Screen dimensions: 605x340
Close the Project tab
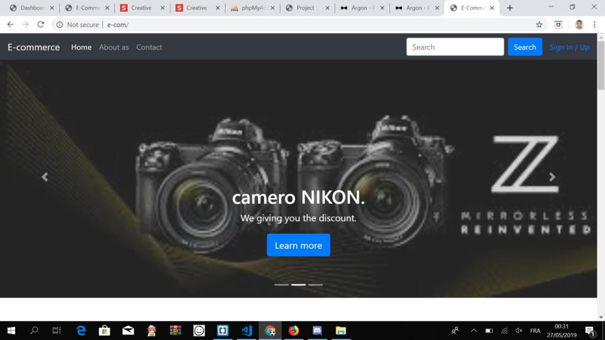point(327,8)
